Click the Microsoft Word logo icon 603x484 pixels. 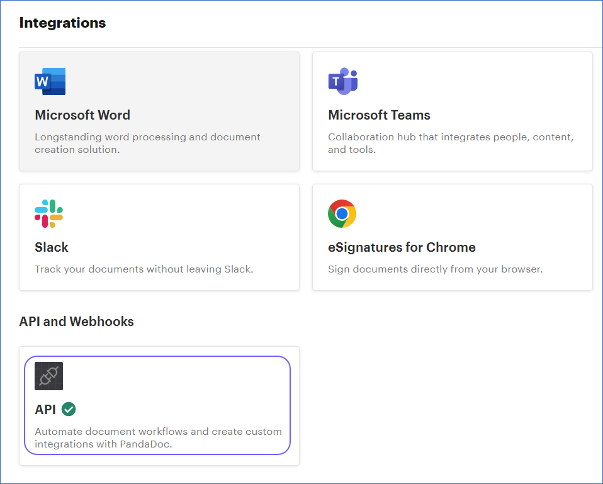(50, 81)
